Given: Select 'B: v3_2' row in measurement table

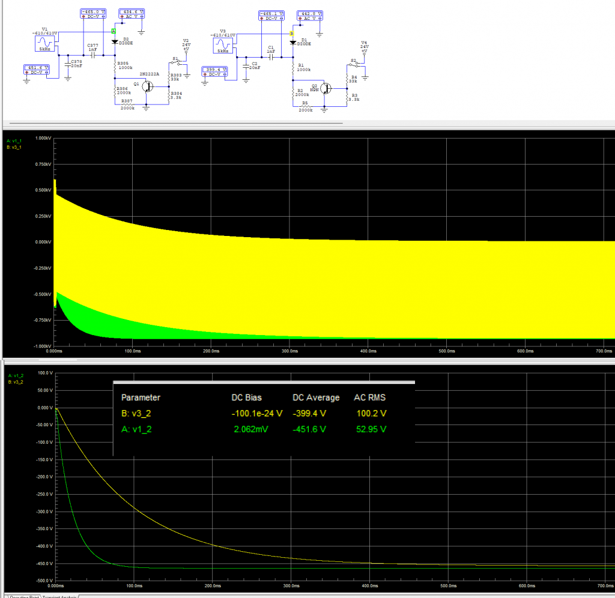Looking at the screenshot, I should [254, 413].
